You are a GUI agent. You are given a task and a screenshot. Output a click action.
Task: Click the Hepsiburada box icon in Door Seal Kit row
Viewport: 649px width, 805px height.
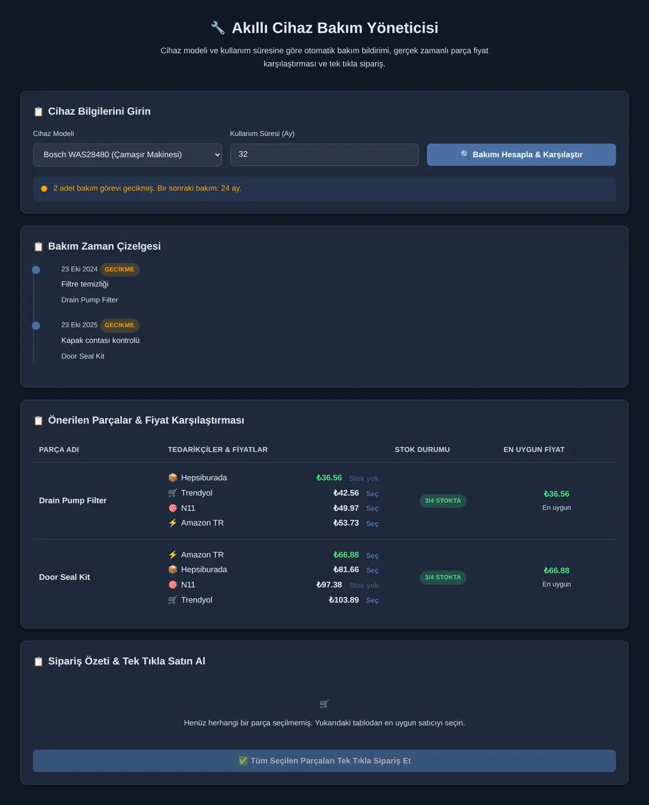pos(173,570)
